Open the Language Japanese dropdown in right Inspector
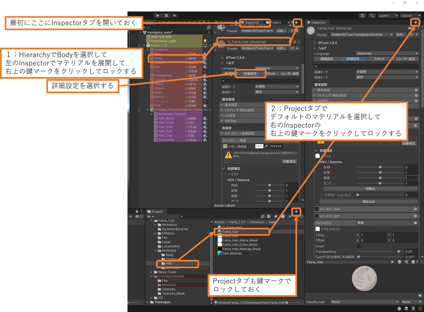This screenshot has height=312, width=424. (x=388, y=54)
